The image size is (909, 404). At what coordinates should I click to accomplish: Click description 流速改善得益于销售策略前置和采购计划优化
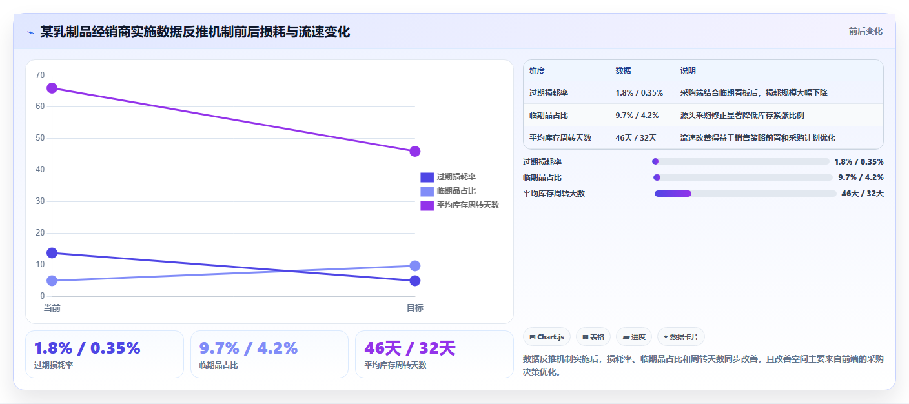tap(758, 138)
